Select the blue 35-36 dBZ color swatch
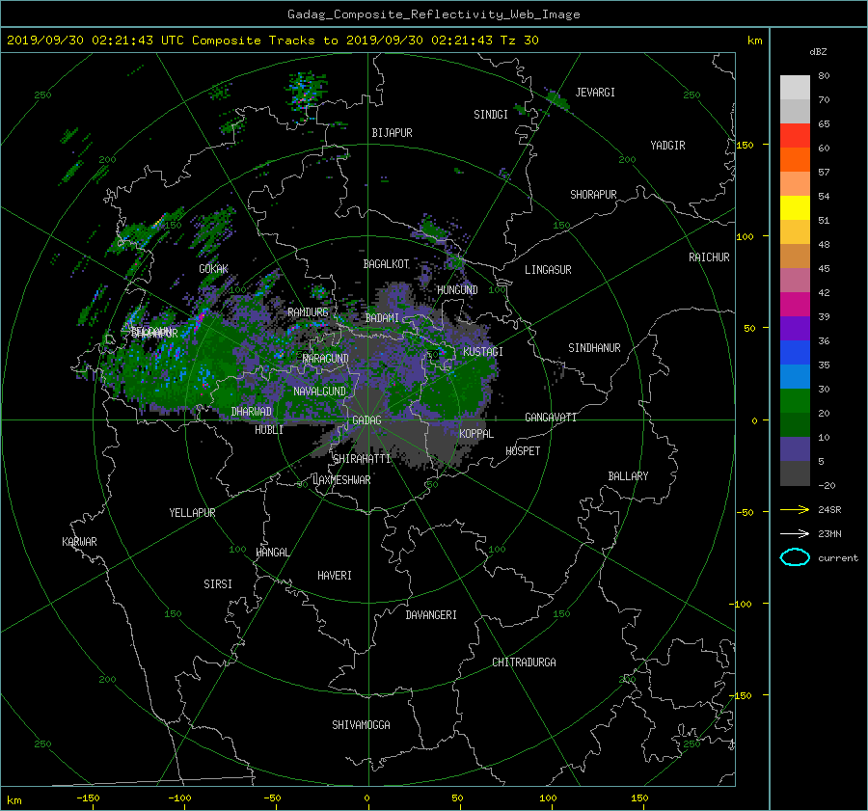 (795, 353)
